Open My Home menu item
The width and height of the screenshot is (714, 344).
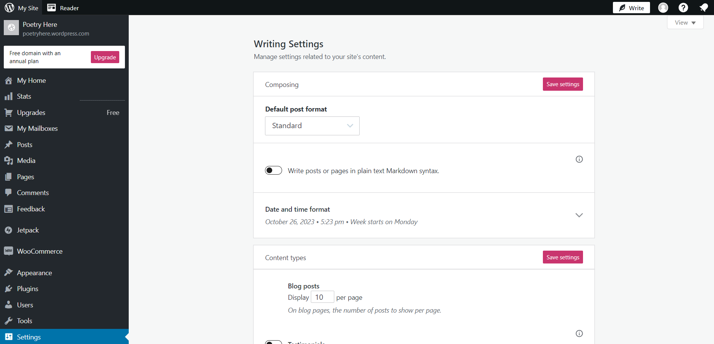point(64,81)
